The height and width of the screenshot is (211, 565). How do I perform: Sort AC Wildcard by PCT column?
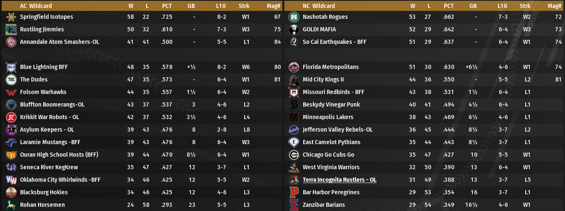click(167, 6)
